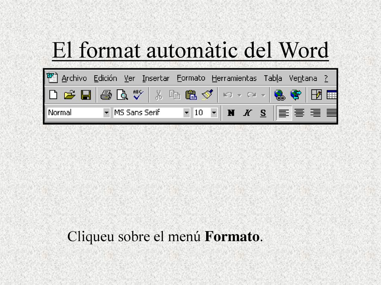381x285 pixels.
Task: Select the Format Painter brush
Action: (x=207, y=95)
